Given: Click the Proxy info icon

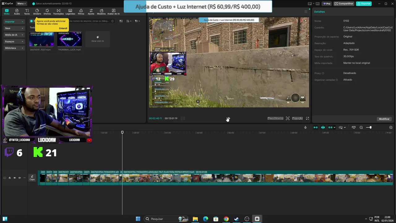Looking at the screenshot, I should (323, 73).
